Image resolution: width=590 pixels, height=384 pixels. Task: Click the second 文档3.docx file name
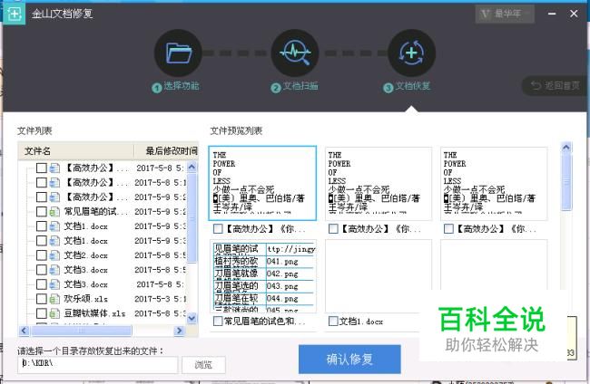[x=86, y=284]
